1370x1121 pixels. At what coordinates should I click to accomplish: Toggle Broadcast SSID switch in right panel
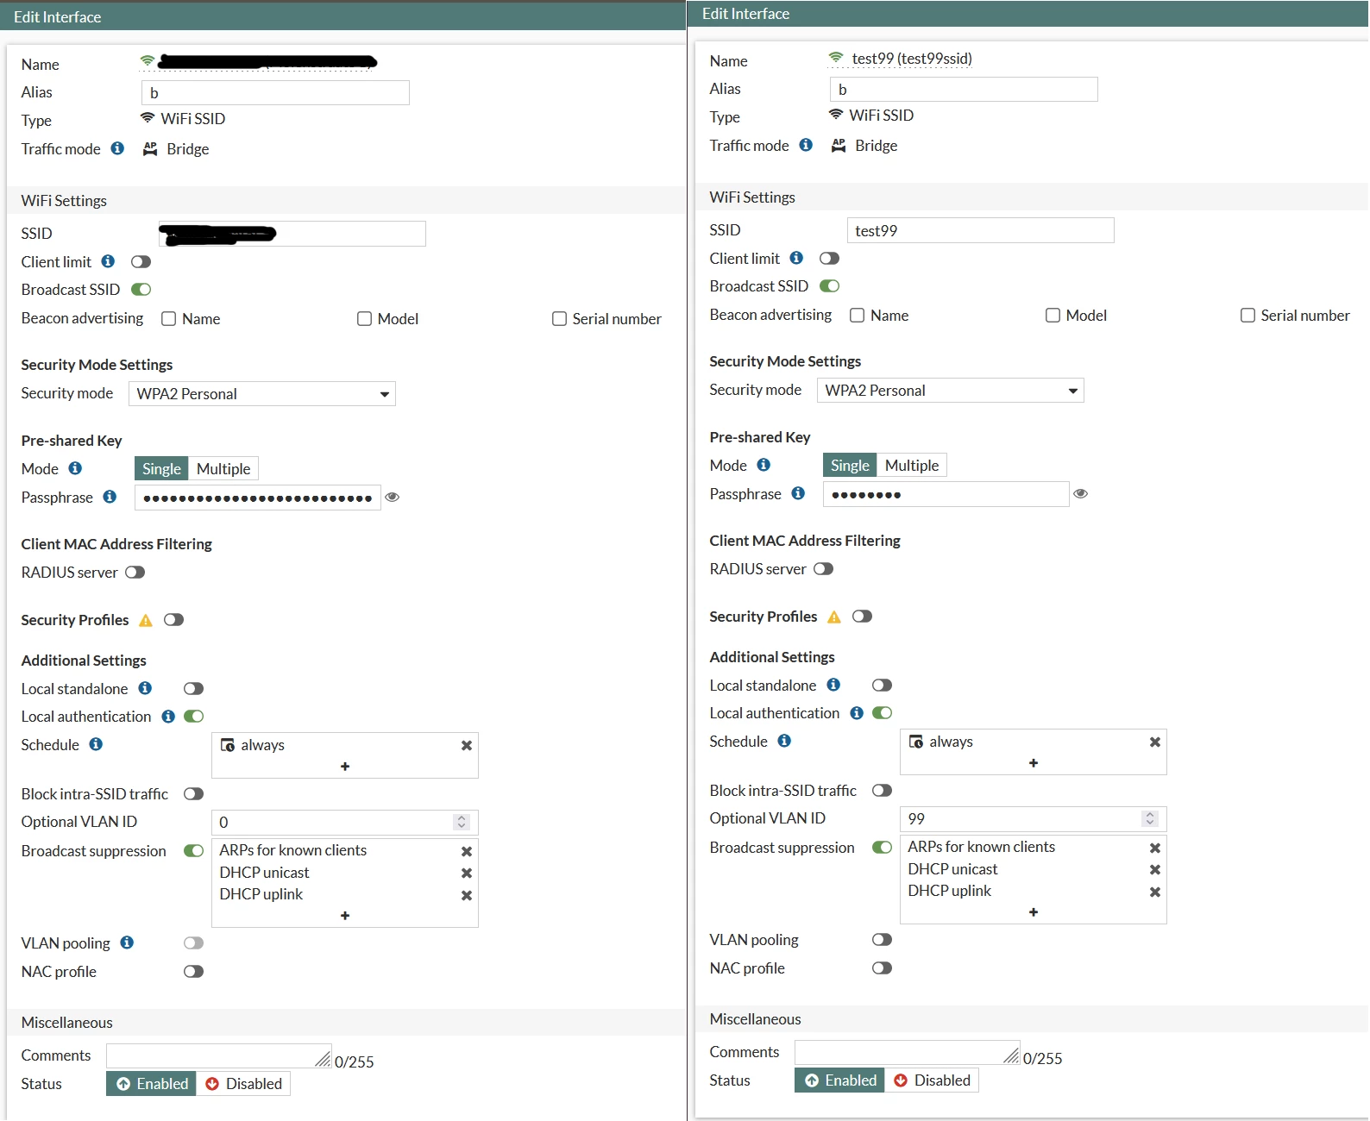(x=829, y=285)
